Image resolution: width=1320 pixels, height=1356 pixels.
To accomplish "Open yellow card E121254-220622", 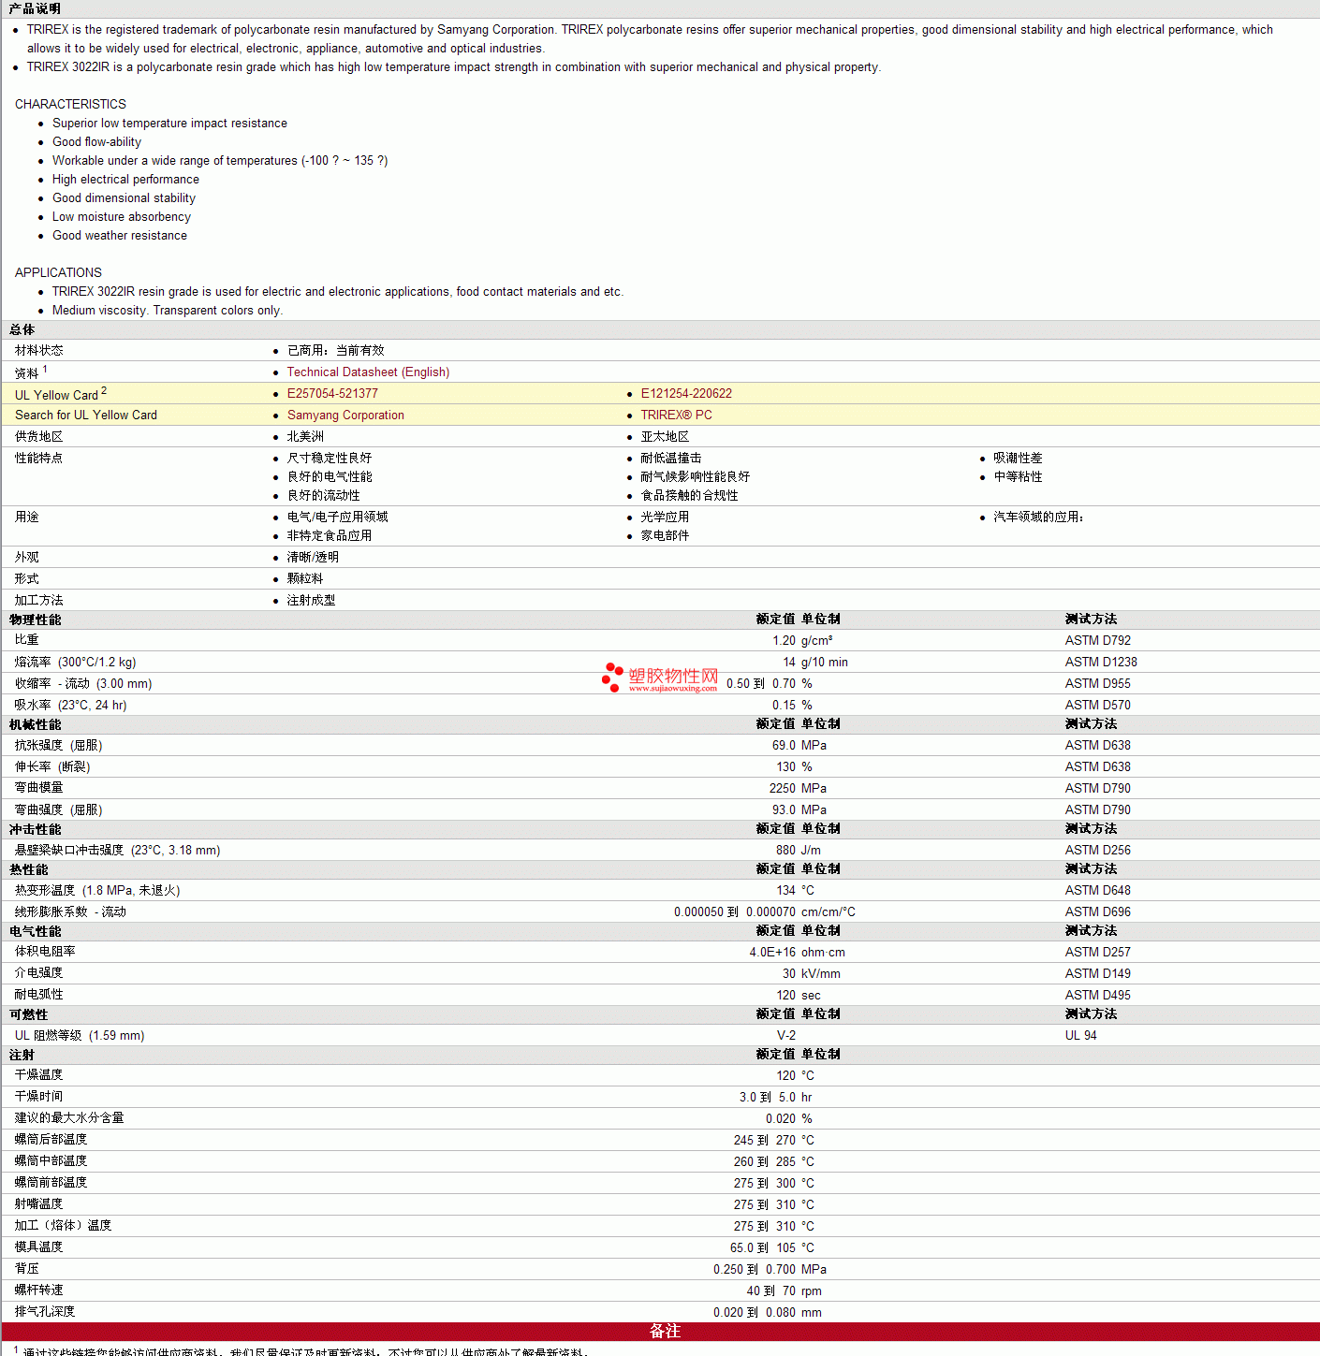I will click(x=686, y=394).
